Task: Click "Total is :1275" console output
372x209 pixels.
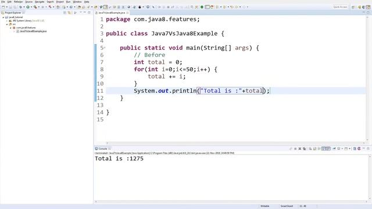Action: pos(119,158)
